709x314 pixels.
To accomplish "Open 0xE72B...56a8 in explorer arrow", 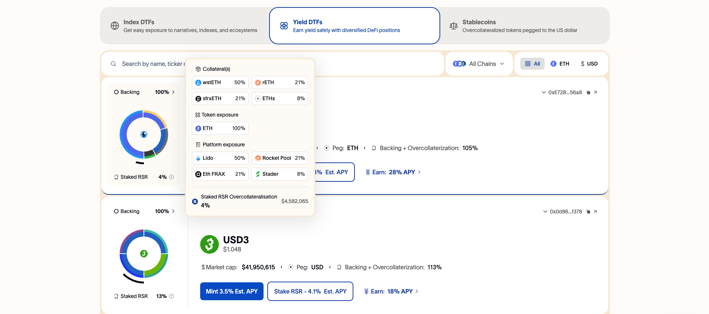I will pyautogui.click(x=595, y=92).
